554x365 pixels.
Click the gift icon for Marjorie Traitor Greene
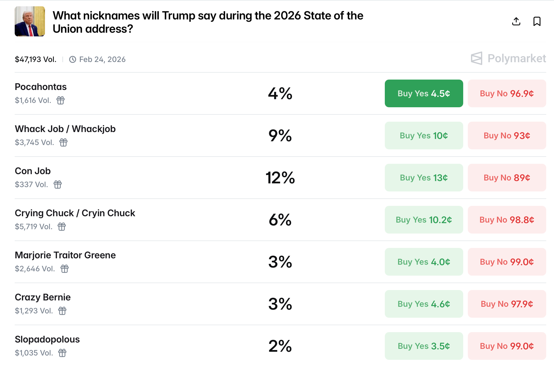coord(65,269)
